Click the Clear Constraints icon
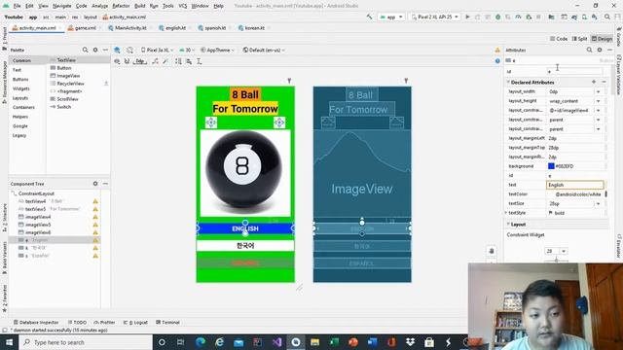 (155, 61)
